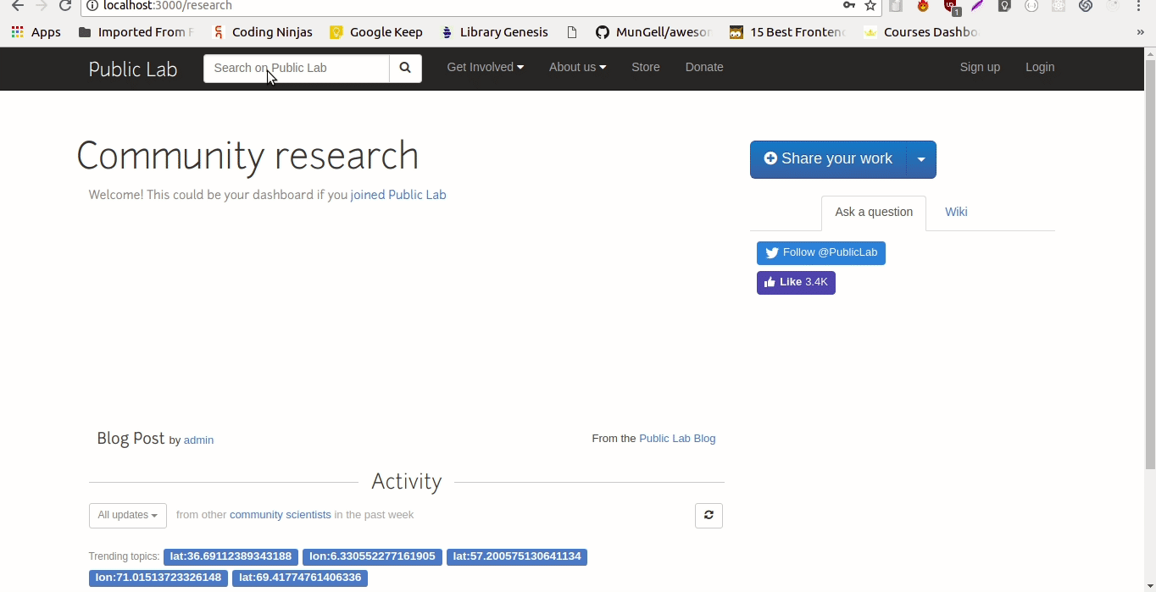Viewport: 1156px width, 592px height.
Task: Select tag lat:36.69112389343188
Action: click(231, 557)
